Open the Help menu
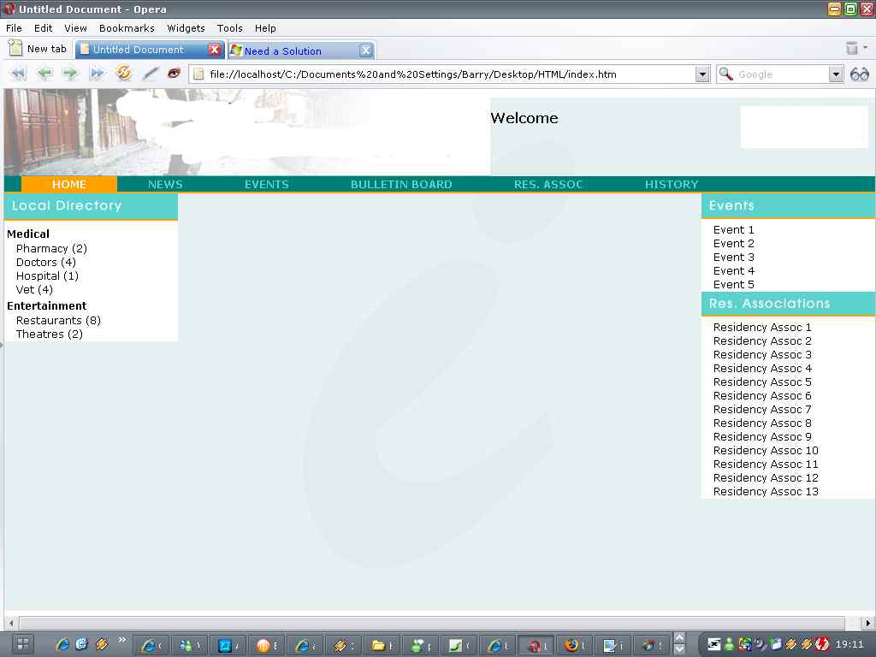This screenshot has height=657, width=876. pos(265,28)
